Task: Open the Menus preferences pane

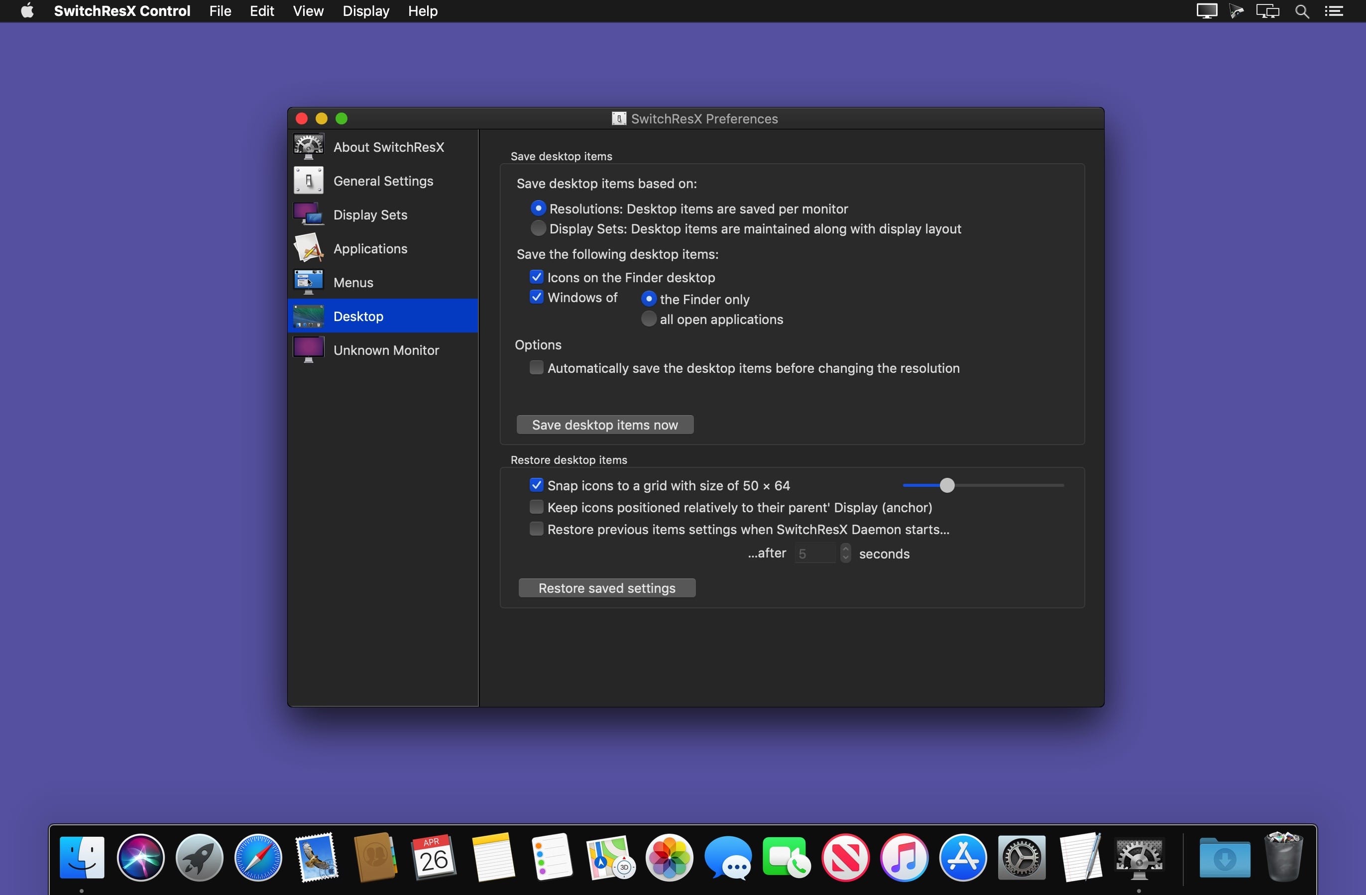Action: point(383,282)
